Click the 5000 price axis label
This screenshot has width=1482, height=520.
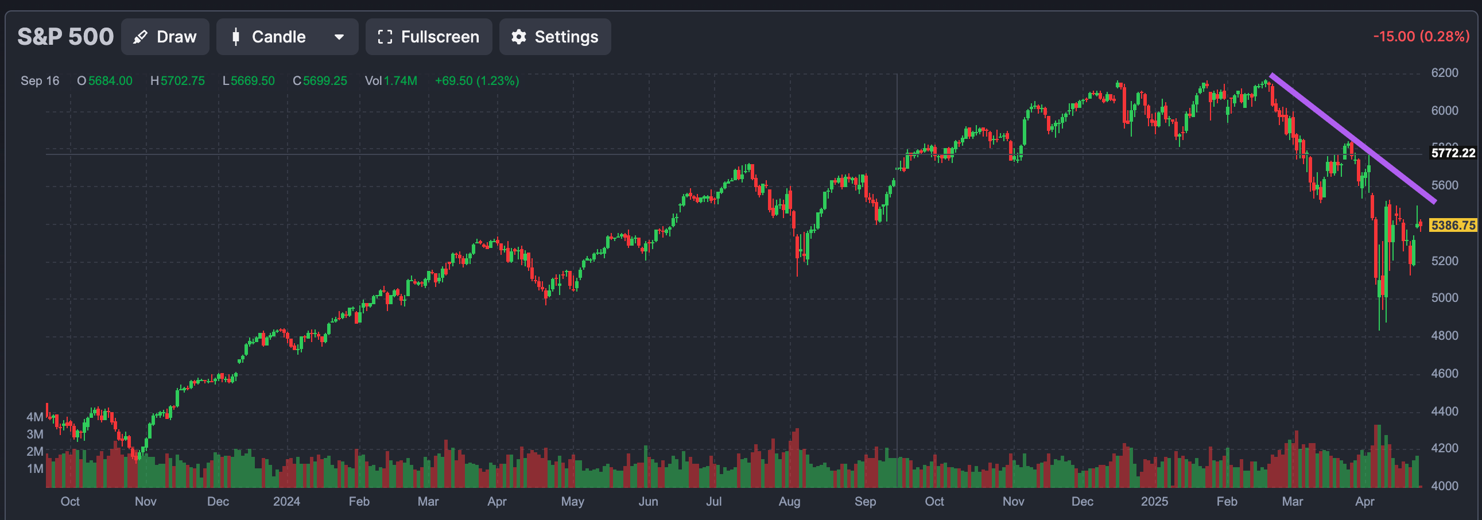tap(1445, 298)
